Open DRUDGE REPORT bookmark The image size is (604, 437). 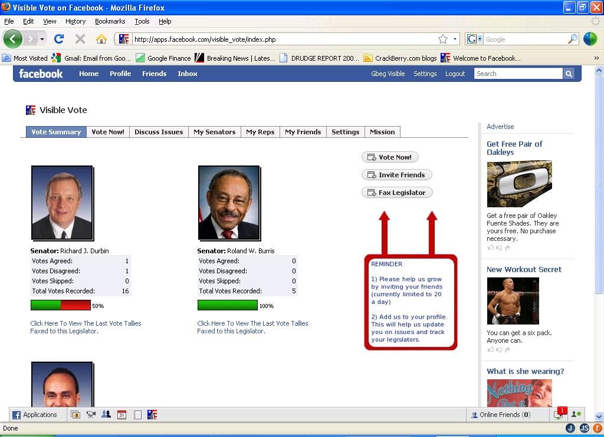(x=319, y=58)
